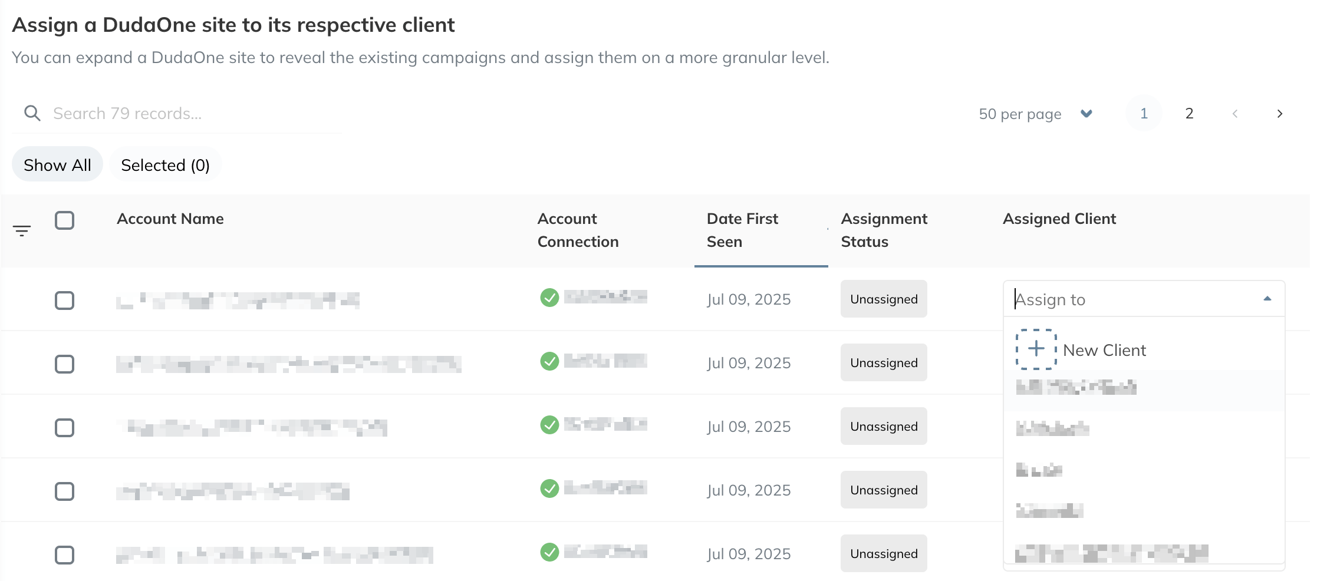Switch to the Selected (0) tab
Viewport: 1317px width, 581px height.
pos(165,165)
